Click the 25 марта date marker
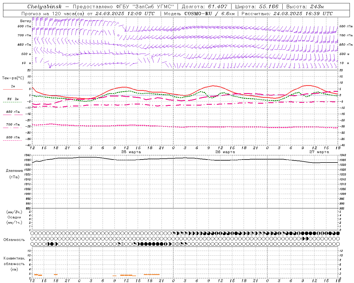Screen dimensions: 354x283 131,152
